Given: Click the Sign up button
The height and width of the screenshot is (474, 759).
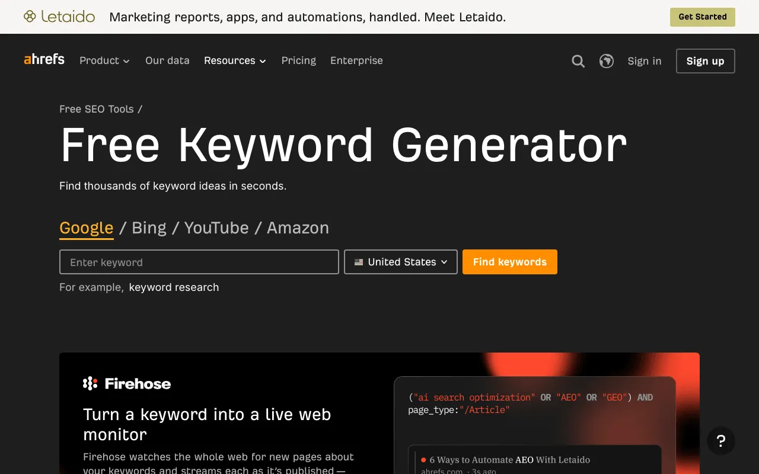Looking at the screenshot, I should coord(706,61).
